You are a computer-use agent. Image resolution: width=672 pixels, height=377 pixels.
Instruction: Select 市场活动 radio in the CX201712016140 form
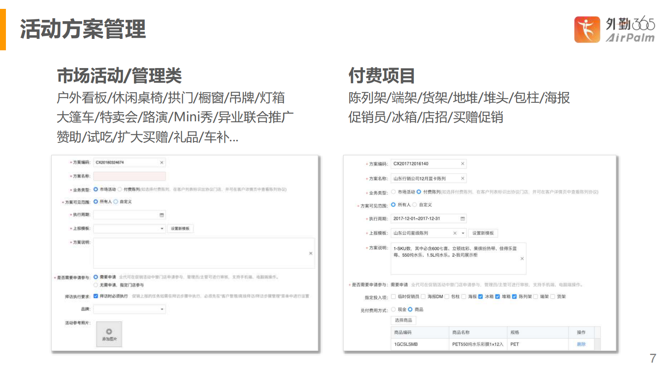click(393, 192)
